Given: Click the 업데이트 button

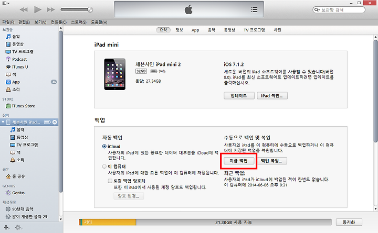Looking at the screenshot, I should click(x=239, y=96).
